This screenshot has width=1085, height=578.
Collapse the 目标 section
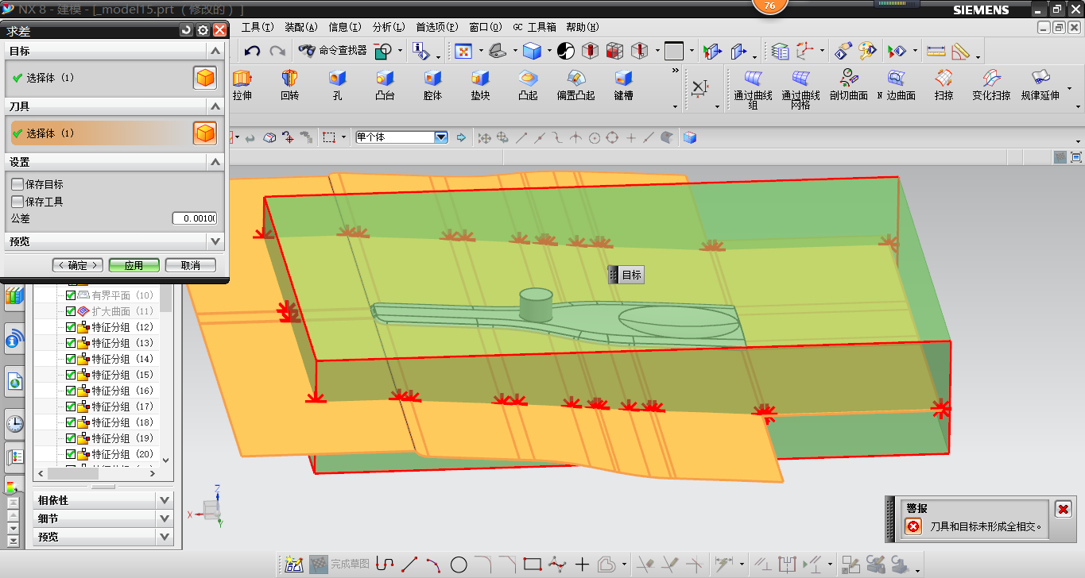215,51
